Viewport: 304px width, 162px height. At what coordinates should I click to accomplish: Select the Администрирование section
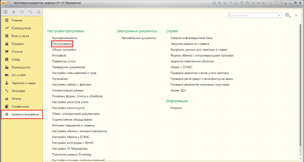(22, 114)
